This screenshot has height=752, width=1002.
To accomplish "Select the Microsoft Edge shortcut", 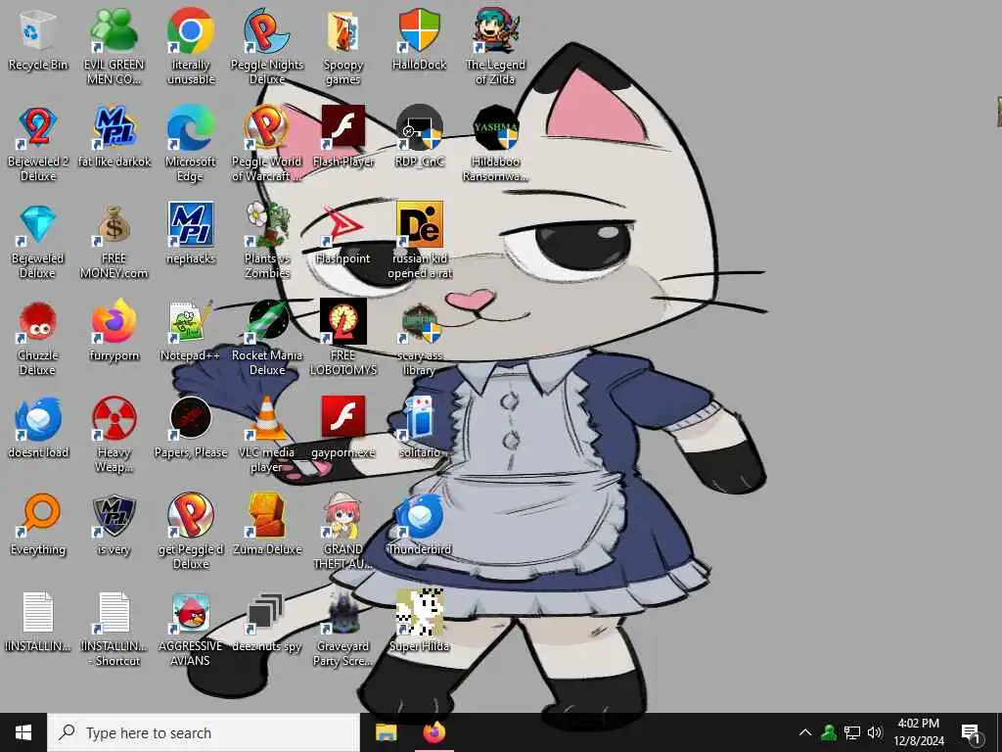I will point(191,128).
